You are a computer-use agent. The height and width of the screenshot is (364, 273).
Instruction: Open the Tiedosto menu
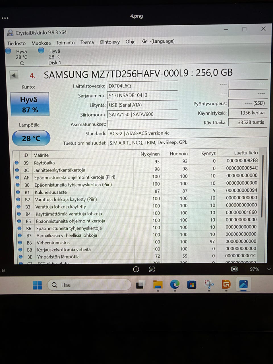click(x=16, y=43)
